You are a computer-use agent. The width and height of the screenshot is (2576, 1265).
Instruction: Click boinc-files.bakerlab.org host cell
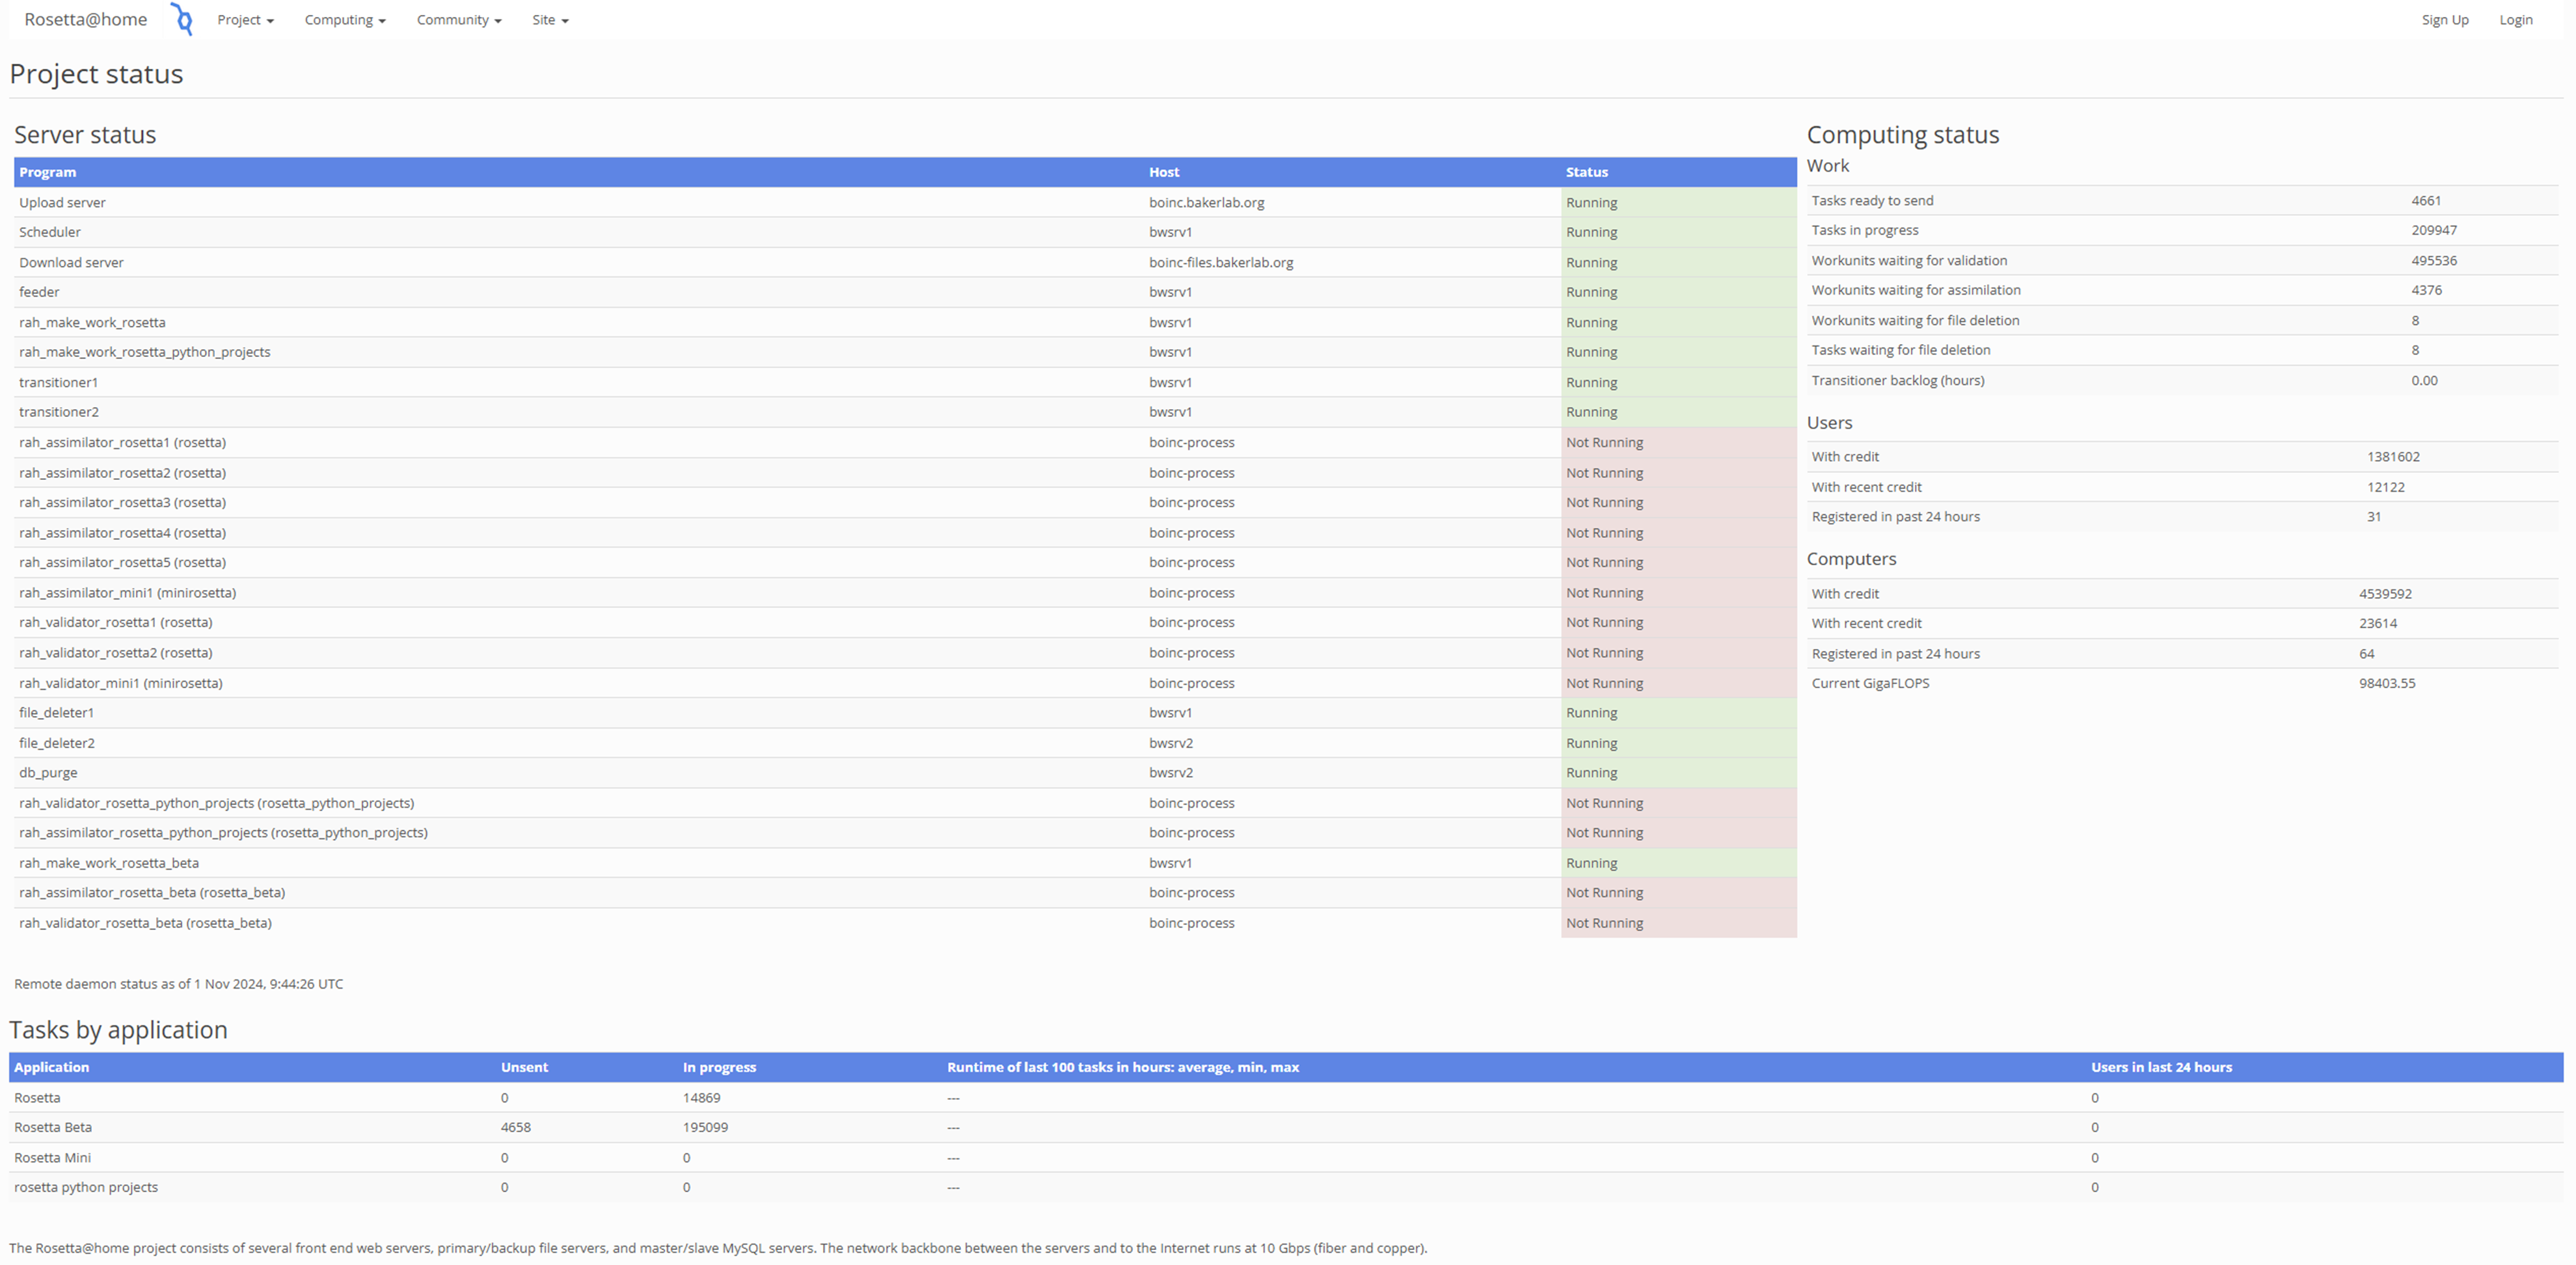[x=1221, y=262]
